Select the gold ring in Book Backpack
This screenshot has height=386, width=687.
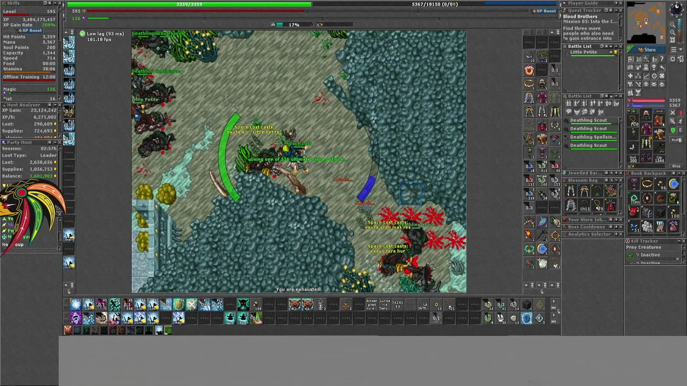(x=647, y=184)
